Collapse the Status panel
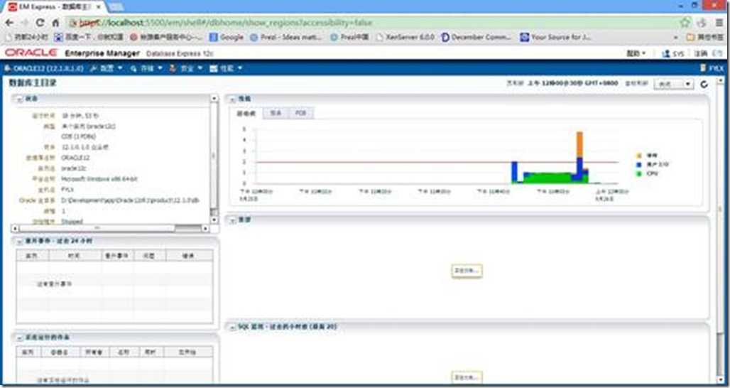This screenshot has height=388, width=730. pos(20,99)
